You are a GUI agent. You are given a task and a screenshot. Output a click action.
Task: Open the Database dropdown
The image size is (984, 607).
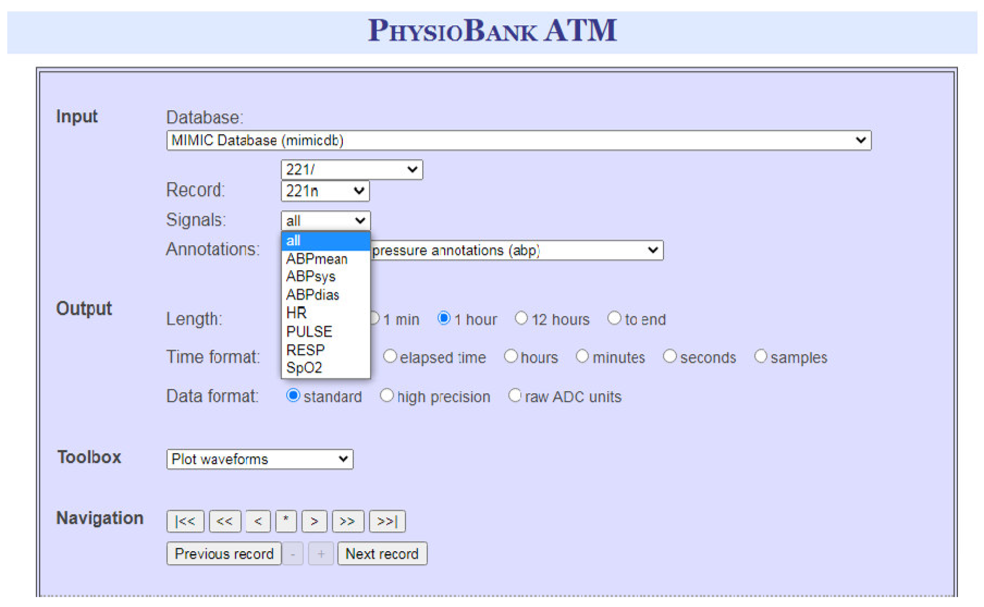(518, 140)
